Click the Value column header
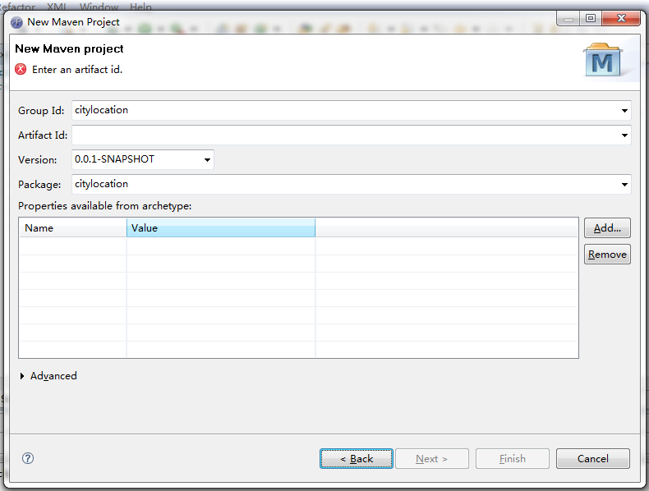649x491 pixels. pyautogui.click(x=221, y=228)
